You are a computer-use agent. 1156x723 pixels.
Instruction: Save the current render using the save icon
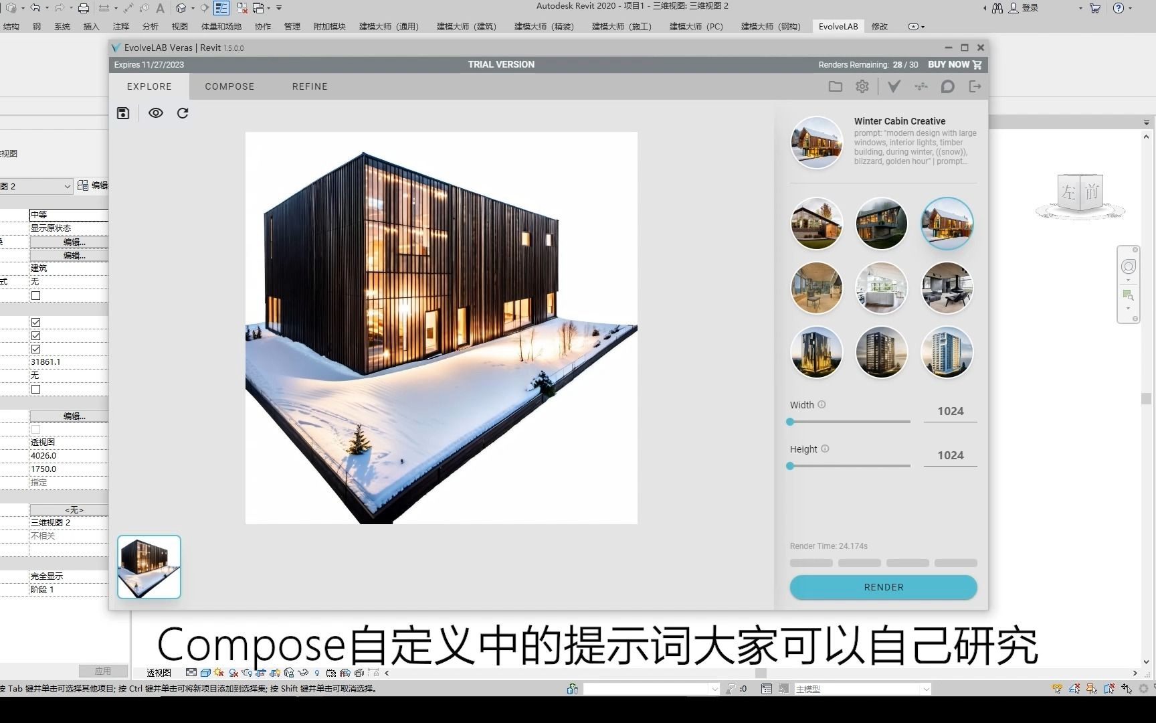coord(123,113)
